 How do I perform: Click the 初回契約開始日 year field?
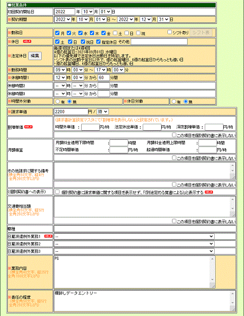pyautogui.click(x=65, y=11)
